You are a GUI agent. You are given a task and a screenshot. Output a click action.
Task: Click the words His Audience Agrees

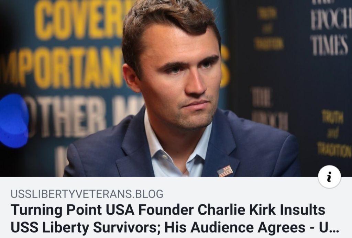[x=234, y=227]
